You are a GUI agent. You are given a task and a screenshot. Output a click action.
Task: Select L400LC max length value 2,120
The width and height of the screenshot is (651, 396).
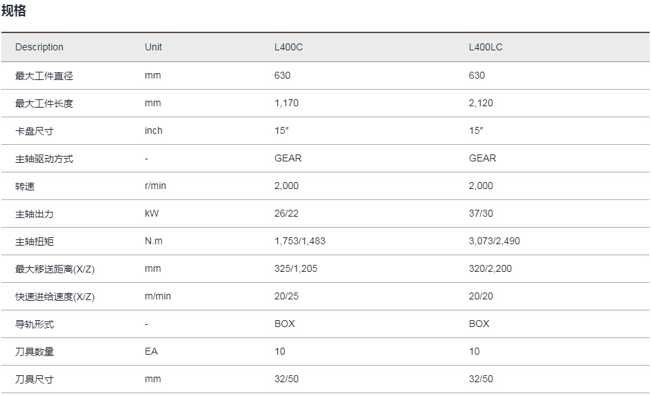point(481,103)
